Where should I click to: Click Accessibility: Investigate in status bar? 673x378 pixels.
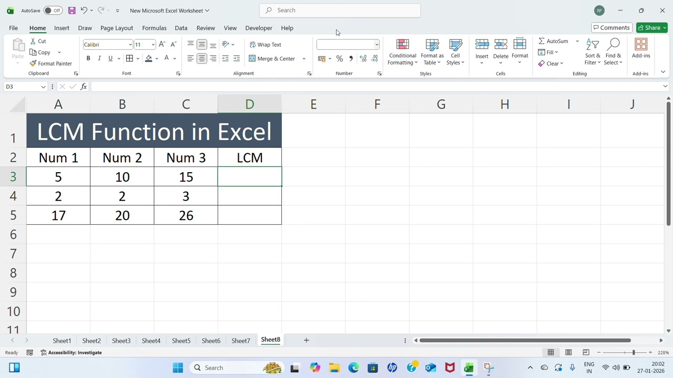(x=71, y=353)
